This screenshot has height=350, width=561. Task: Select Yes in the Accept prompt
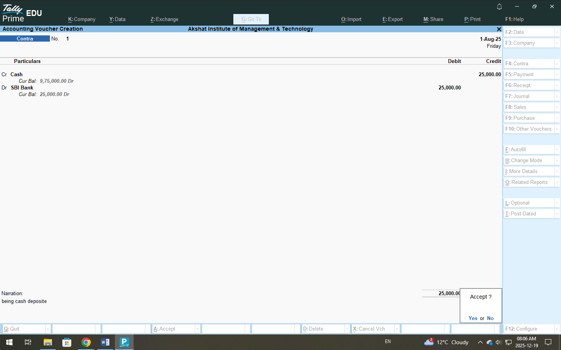click(473, 318)
